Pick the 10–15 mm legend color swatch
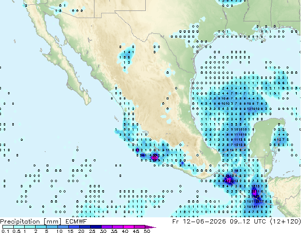Viewport: 301px width, 233px height. pos(63,227)
